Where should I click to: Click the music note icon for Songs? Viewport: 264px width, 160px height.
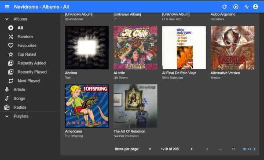(7, 99)
